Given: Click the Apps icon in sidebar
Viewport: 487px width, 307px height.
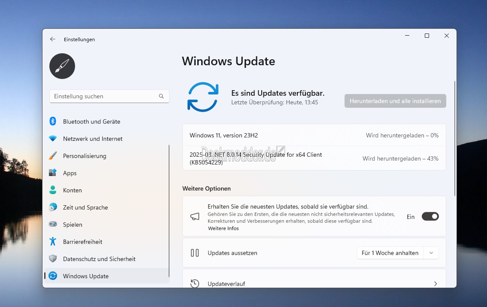Looking at the screenshot, I should pos(53,173).
